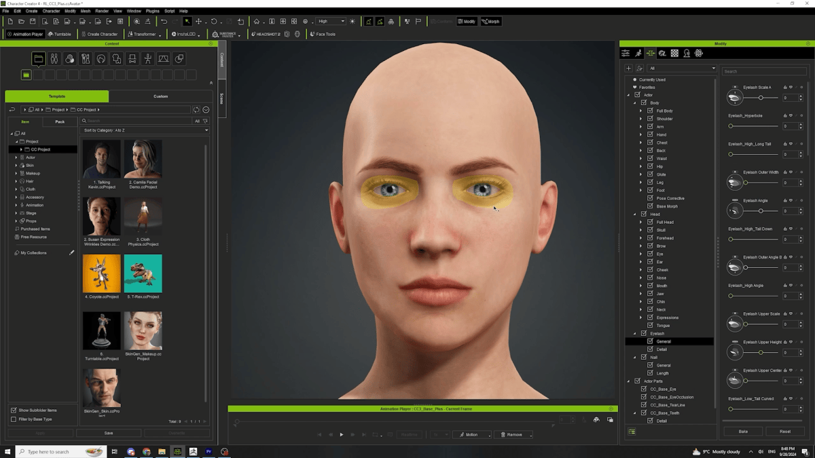Expand the Makeup content folder
Screen dimensions: 815x458
click(x=16, y=173)
